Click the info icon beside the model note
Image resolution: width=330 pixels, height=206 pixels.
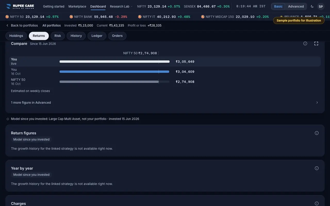[x=8, y=119]
